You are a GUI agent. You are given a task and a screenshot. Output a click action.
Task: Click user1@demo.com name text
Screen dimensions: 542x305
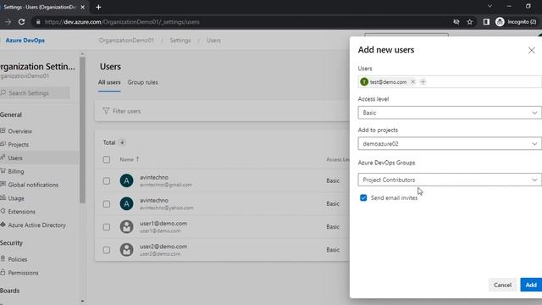[163, 224]
